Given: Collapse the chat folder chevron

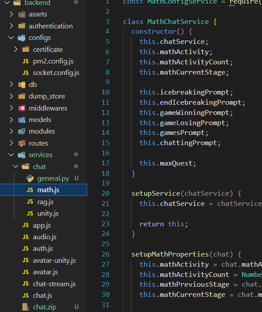Looking at the screenshot, I should 15,166.
